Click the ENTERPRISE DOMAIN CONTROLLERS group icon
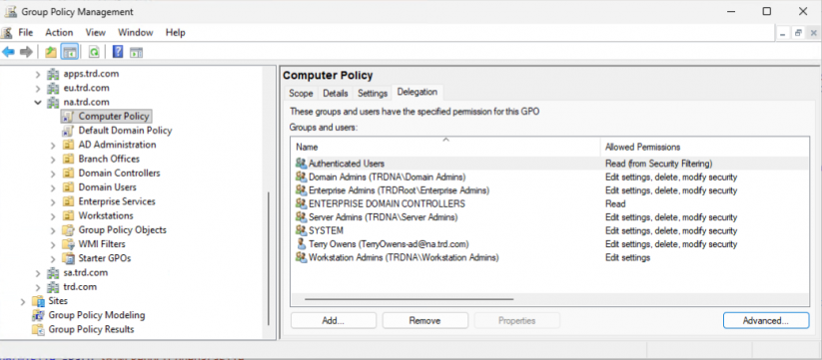This screenshot has height=360, width=822. point(301,203)
